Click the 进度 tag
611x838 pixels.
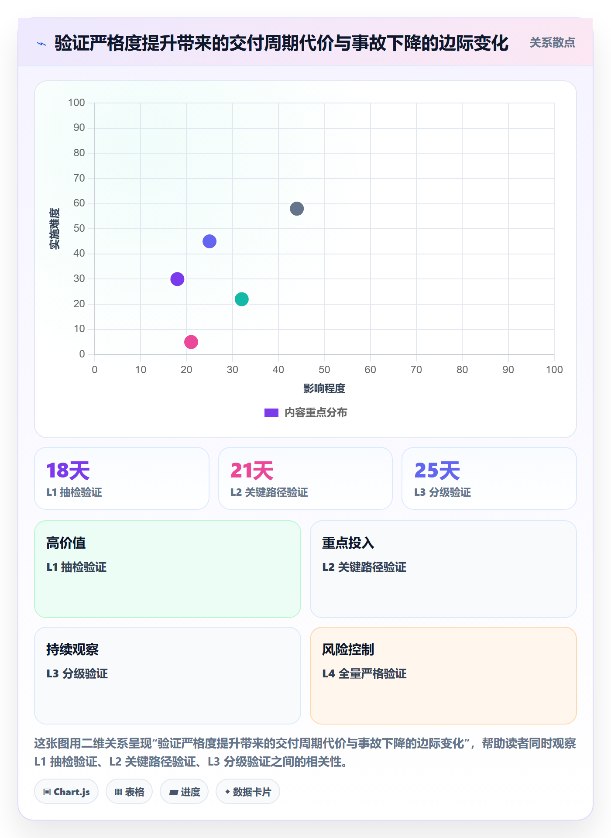pyautogui.click(x=184, y=792)
